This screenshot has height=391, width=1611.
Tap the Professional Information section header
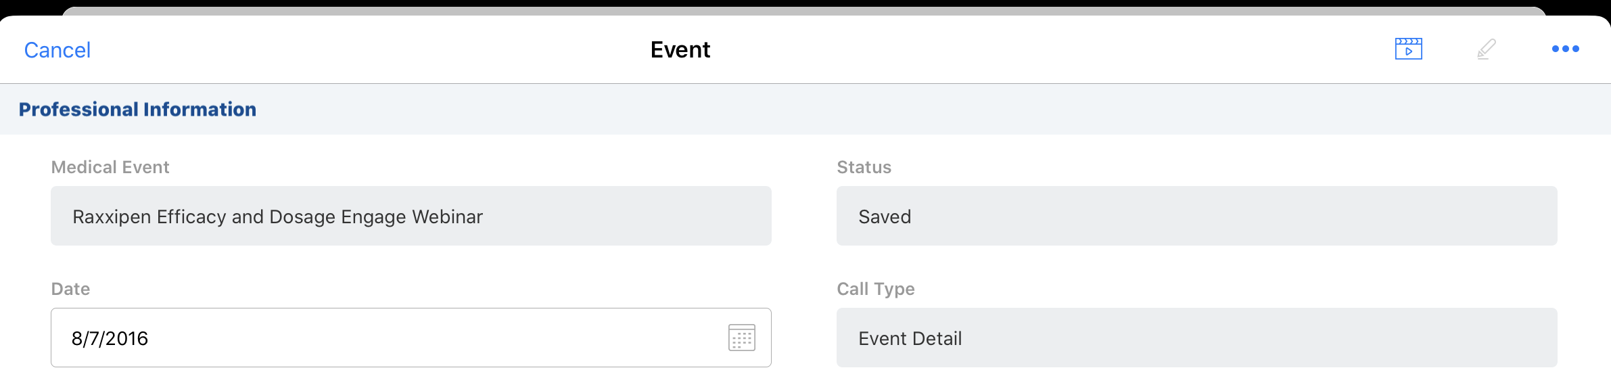[137, 110]
